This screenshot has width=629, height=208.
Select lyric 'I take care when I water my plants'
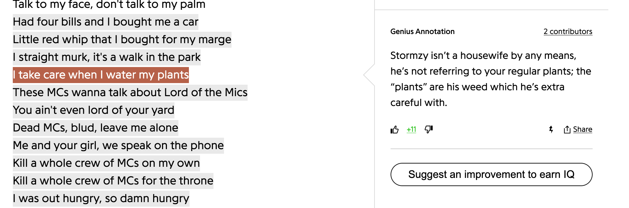(x=101, y=75)
